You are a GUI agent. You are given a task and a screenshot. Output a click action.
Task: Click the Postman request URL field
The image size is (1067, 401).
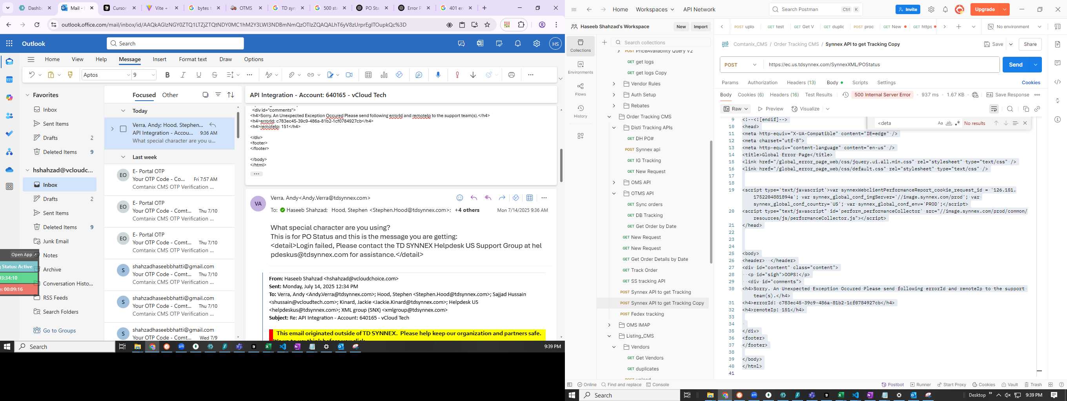(881, 65)
